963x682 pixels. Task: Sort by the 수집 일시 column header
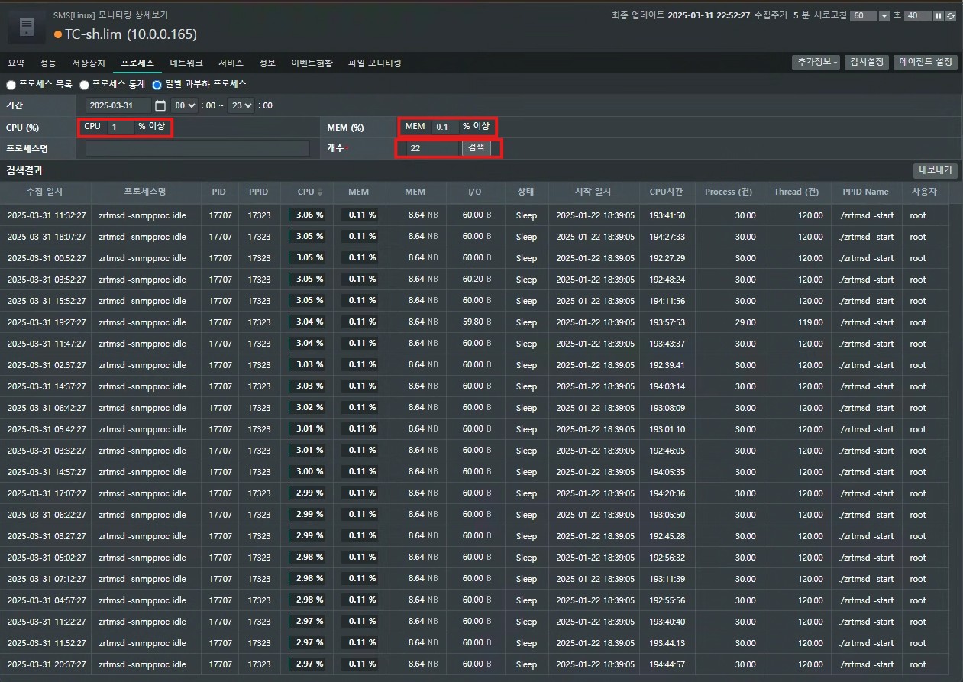pyautogui.click(x=45, y=192)
